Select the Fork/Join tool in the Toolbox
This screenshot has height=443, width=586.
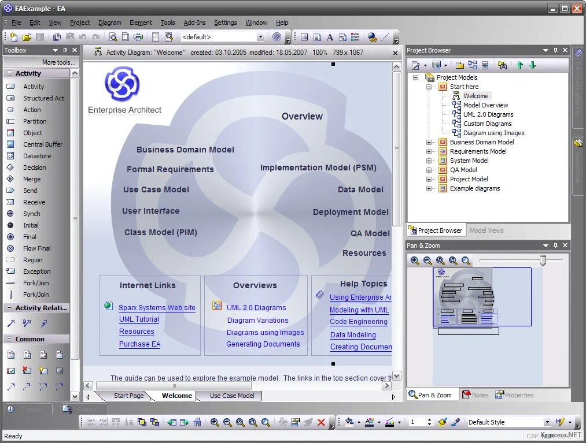tap(37, 283)
